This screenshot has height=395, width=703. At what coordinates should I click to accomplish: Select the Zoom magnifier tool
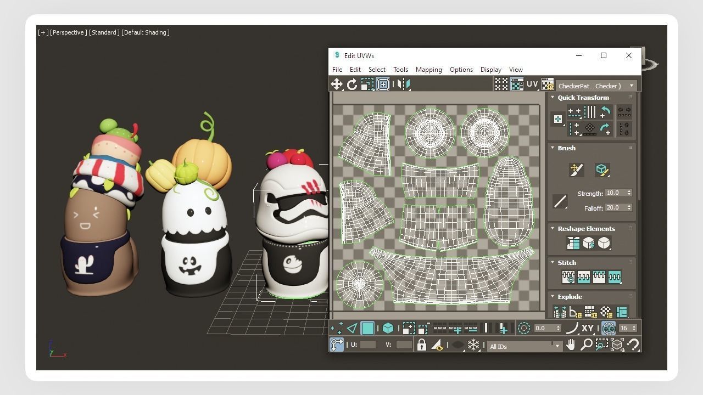click(586, 345)
